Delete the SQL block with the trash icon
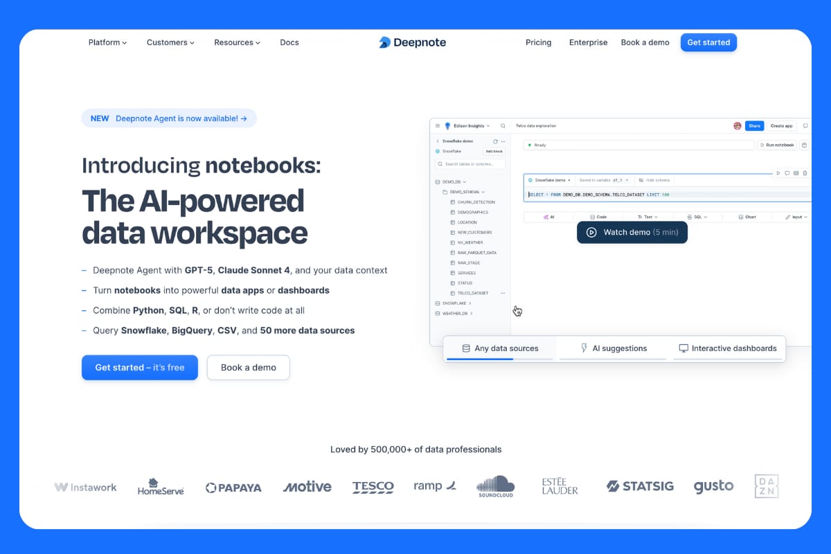 tap(805, 173)
